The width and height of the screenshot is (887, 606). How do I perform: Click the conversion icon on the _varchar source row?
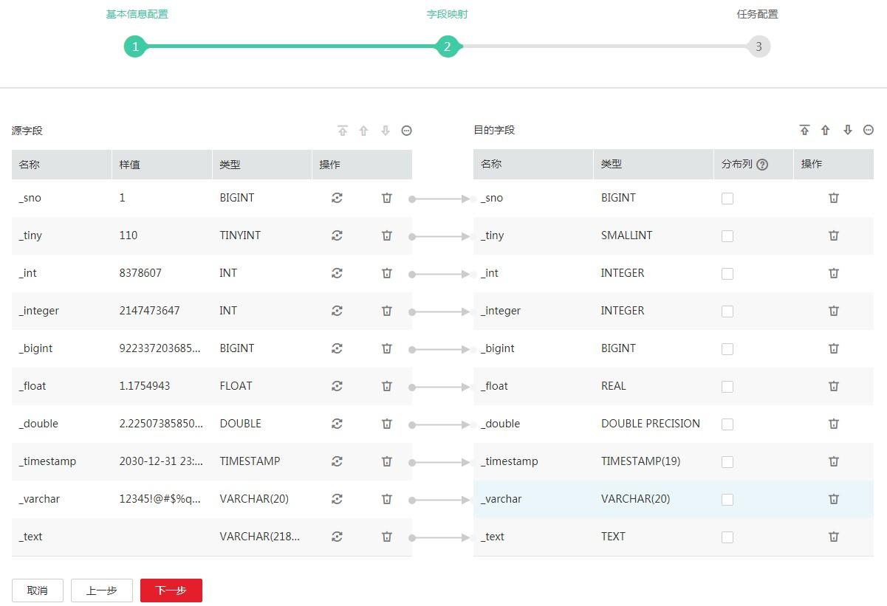click(x=338, y=499)
